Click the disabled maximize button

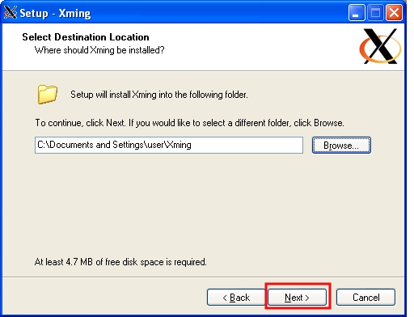(375, 13)
